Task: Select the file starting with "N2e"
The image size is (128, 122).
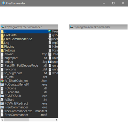Action: [x=55, y=47]
